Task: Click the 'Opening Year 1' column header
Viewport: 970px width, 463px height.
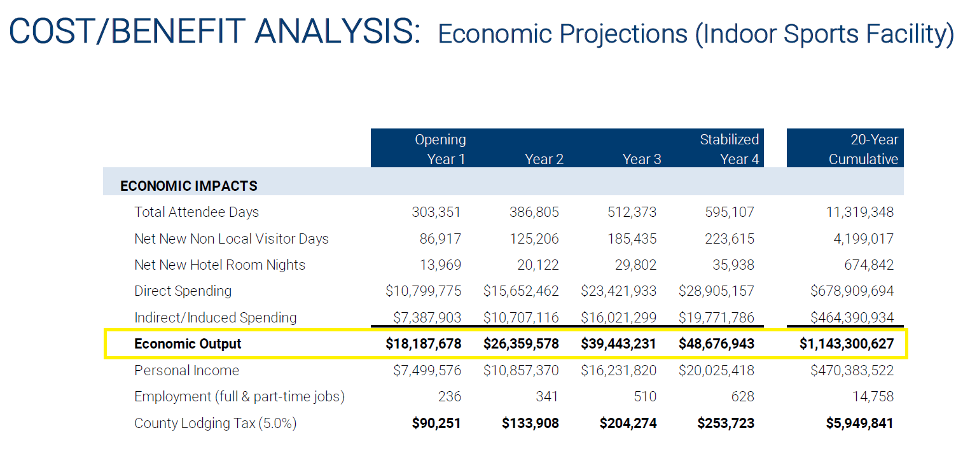Action: [x=440, y=149]
